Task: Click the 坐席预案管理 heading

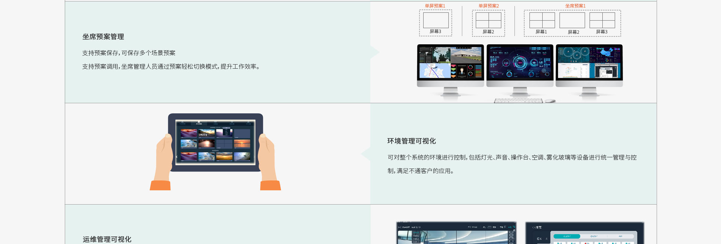Action: point(103,37)
